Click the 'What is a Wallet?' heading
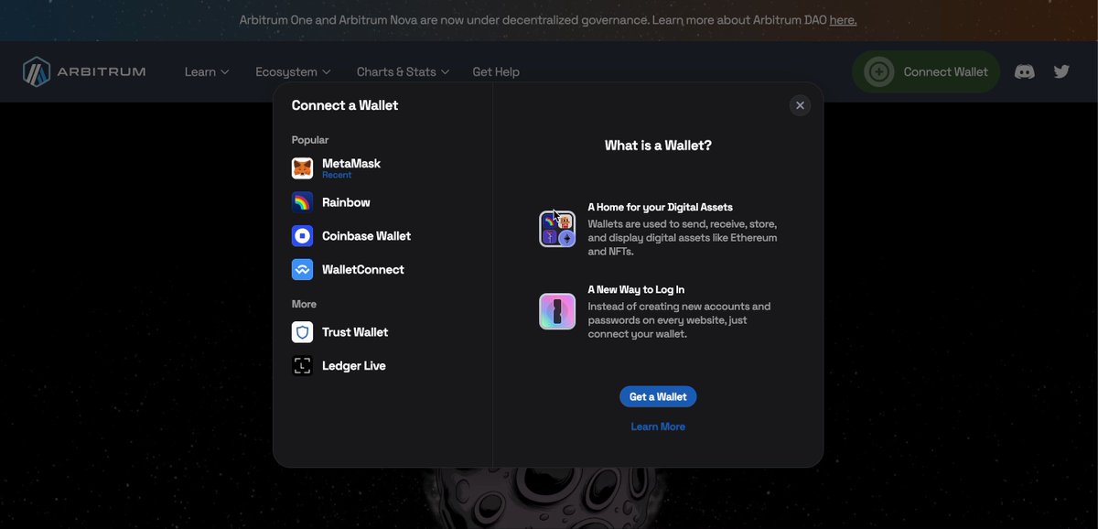The width and height of the screenshot is (1098, 529). [658, 146]
